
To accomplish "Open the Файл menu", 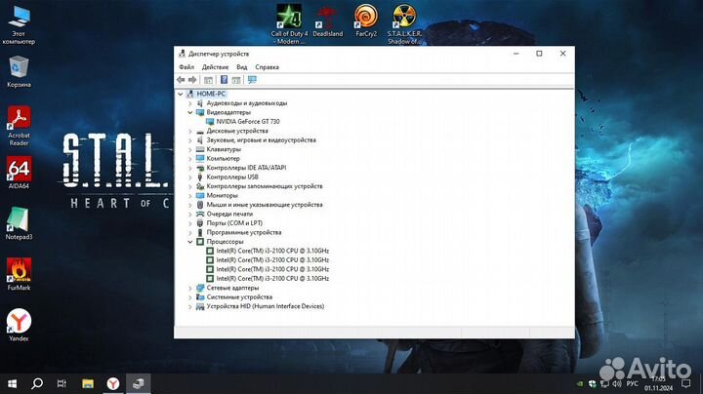I will (186, 67).
